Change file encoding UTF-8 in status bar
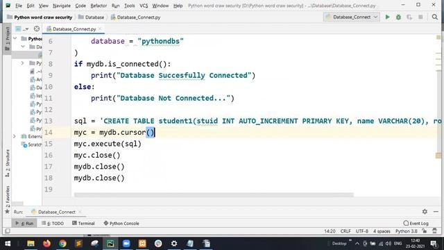This screenshot has width=444, height=250. 362,231
